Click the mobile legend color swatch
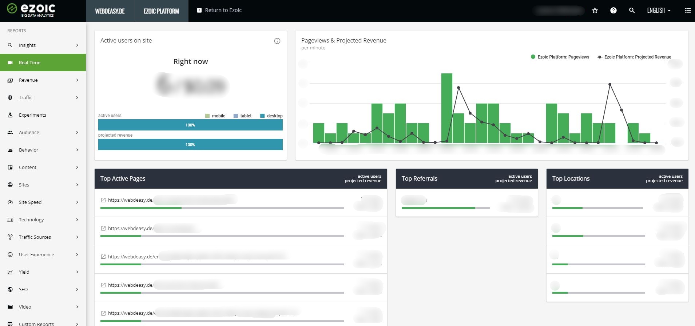This screenshot has height=326, width=695. point(207,116)
